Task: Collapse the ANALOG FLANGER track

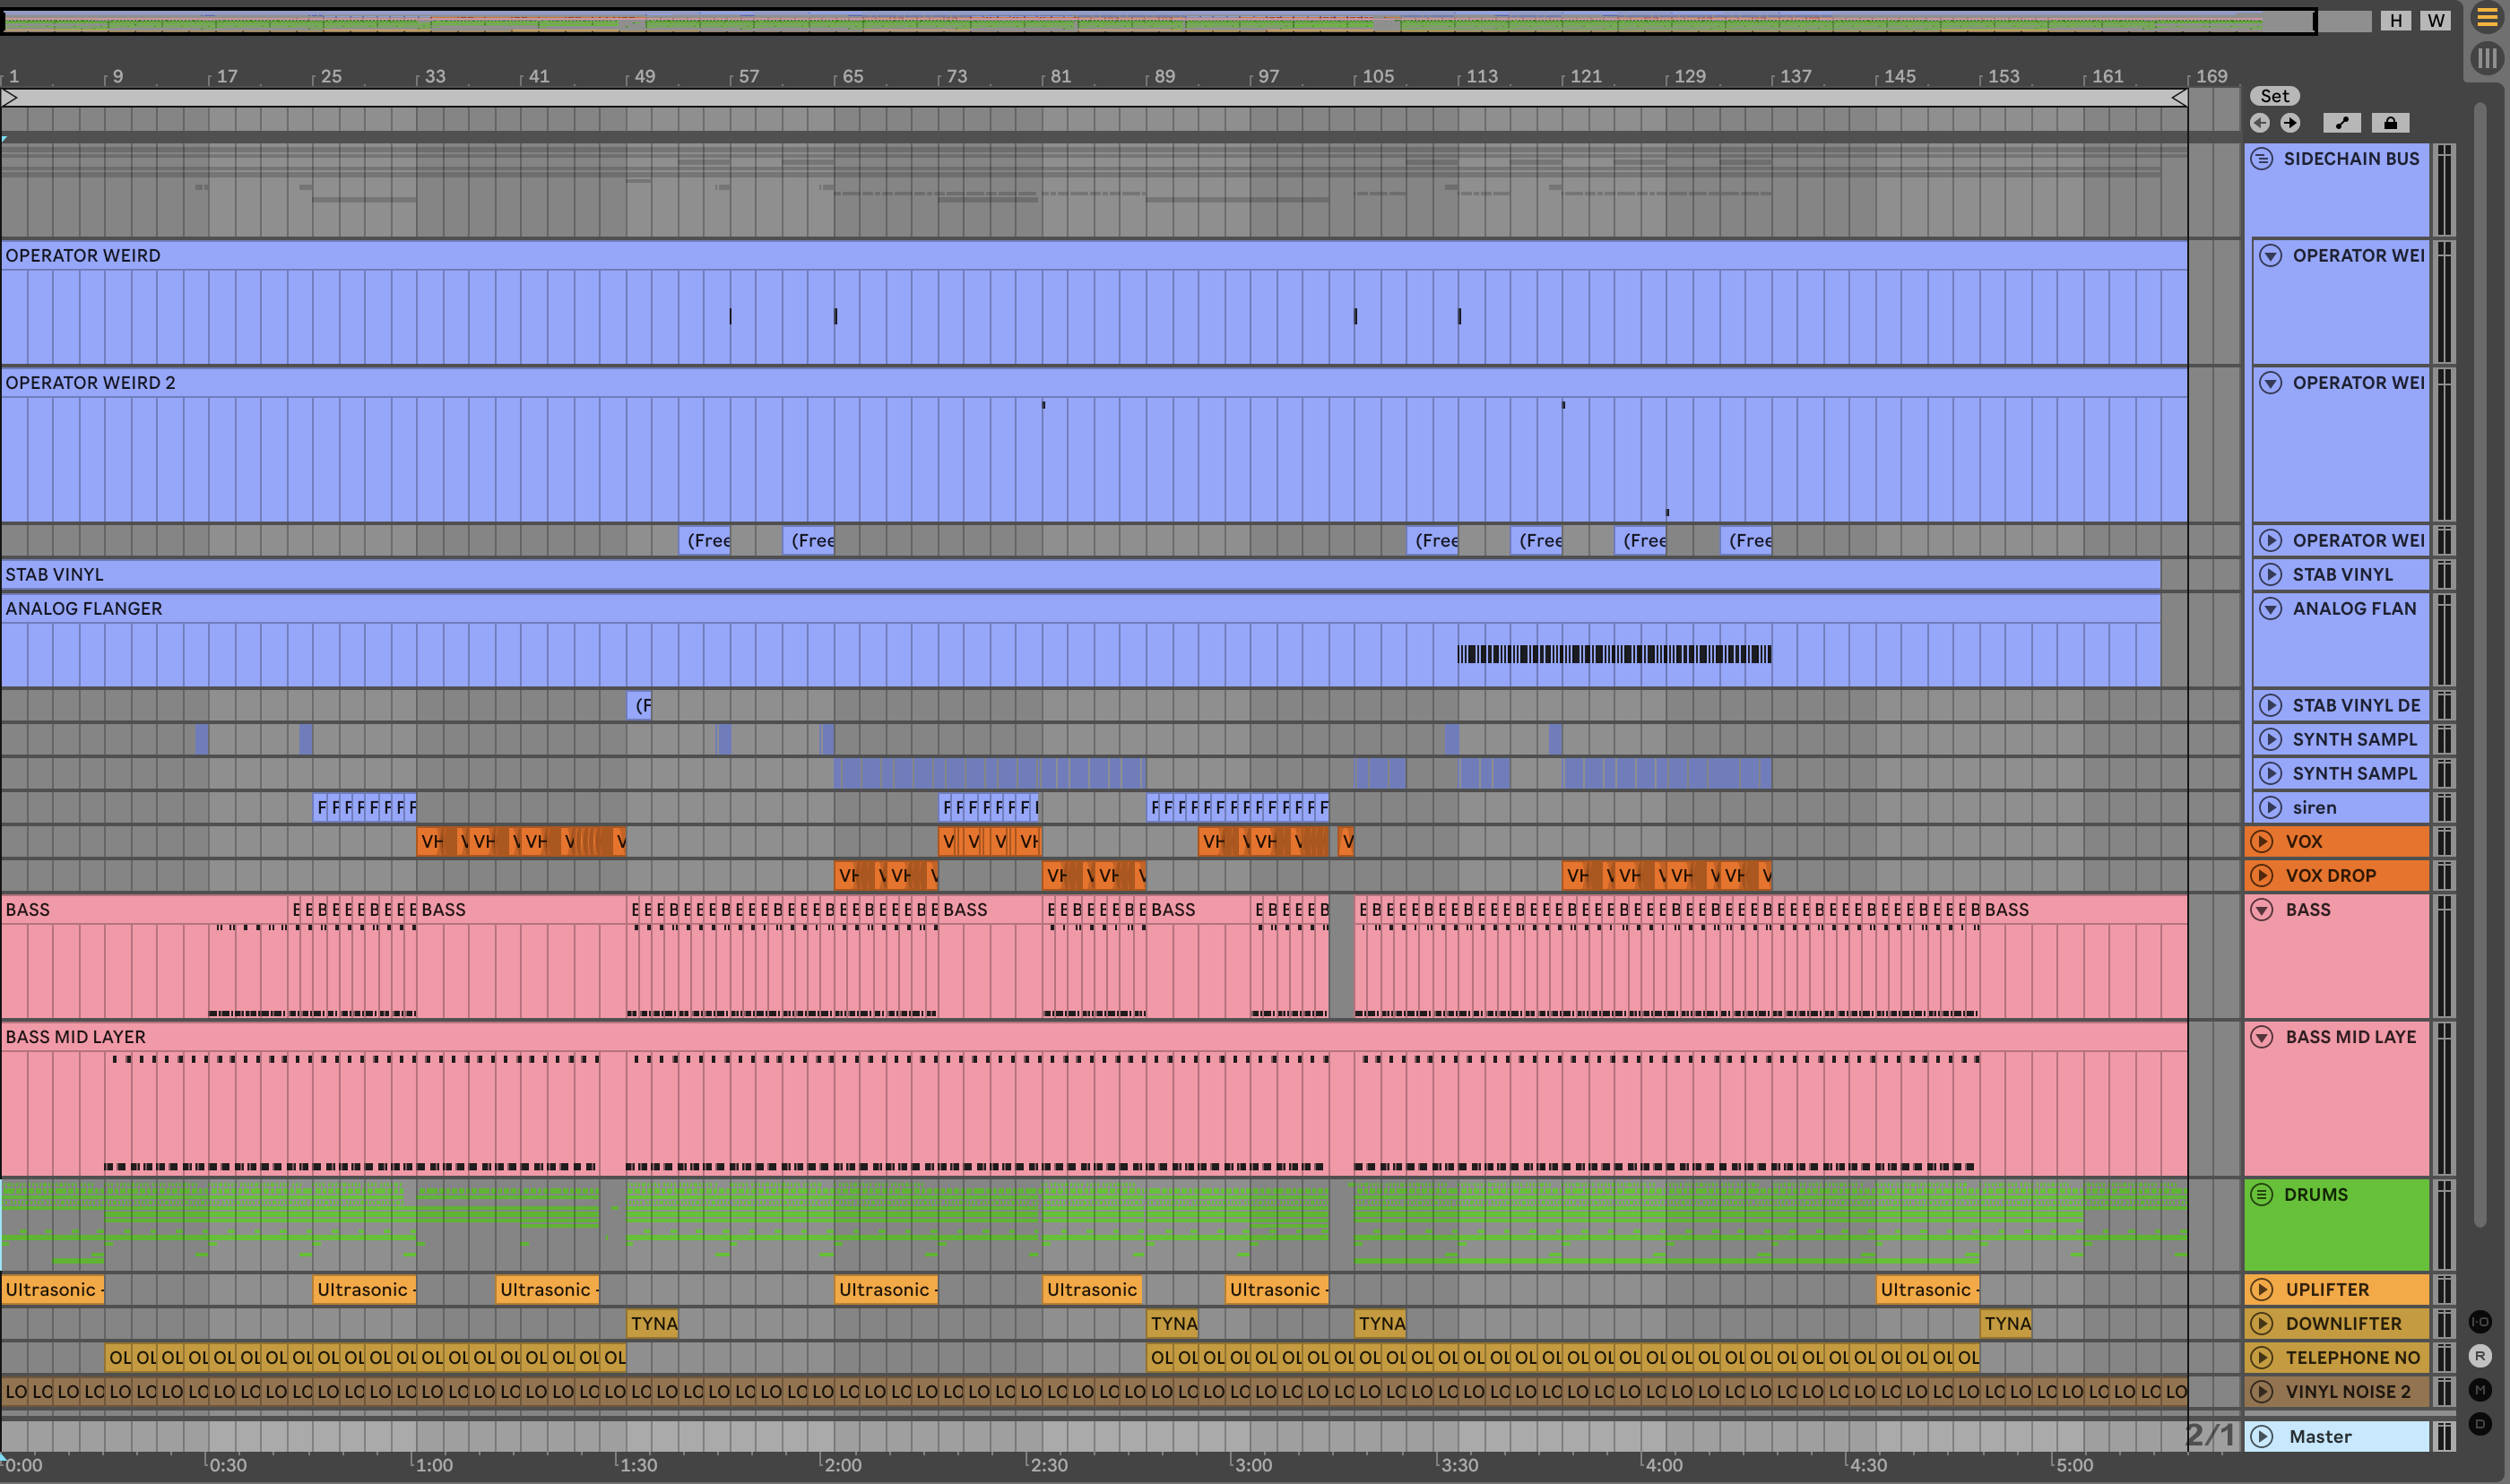Action: [x=2271, y=608]
